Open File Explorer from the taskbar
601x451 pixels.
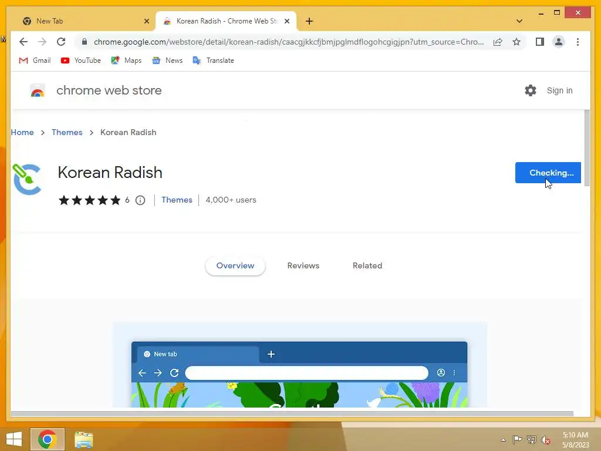pyautogui.click(x=83, y=440)
